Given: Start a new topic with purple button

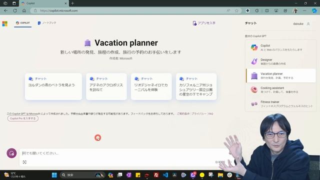Looking at the screenshot, I should pos(11,153).
